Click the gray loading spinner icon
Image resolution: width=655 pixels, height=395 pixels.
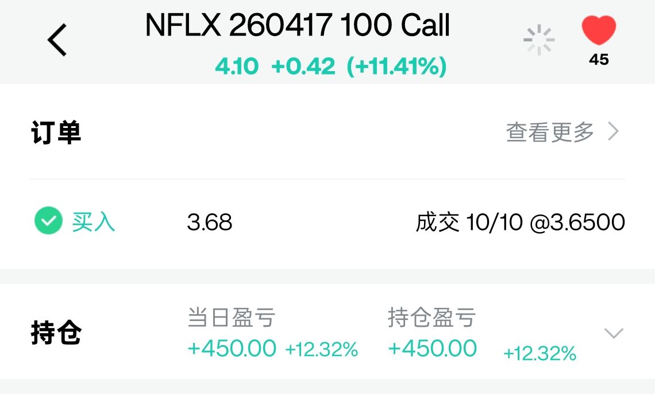[x=539, y=40]
